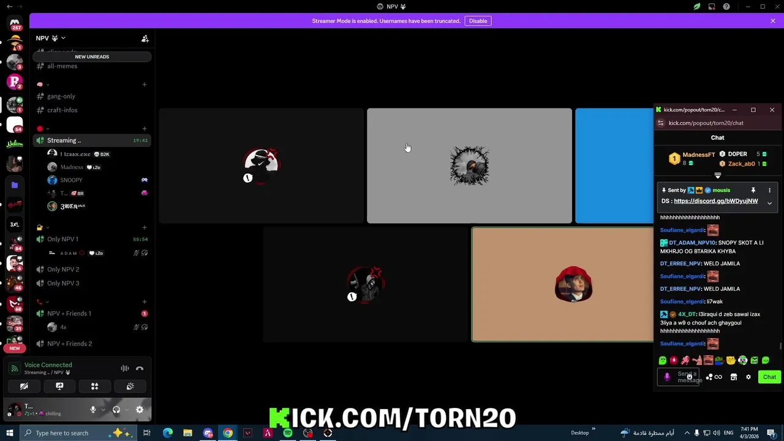Open the Activities launcher button
Image resolution: width=784 pixels, height=441 pixels.
click(x=95, y=386)
